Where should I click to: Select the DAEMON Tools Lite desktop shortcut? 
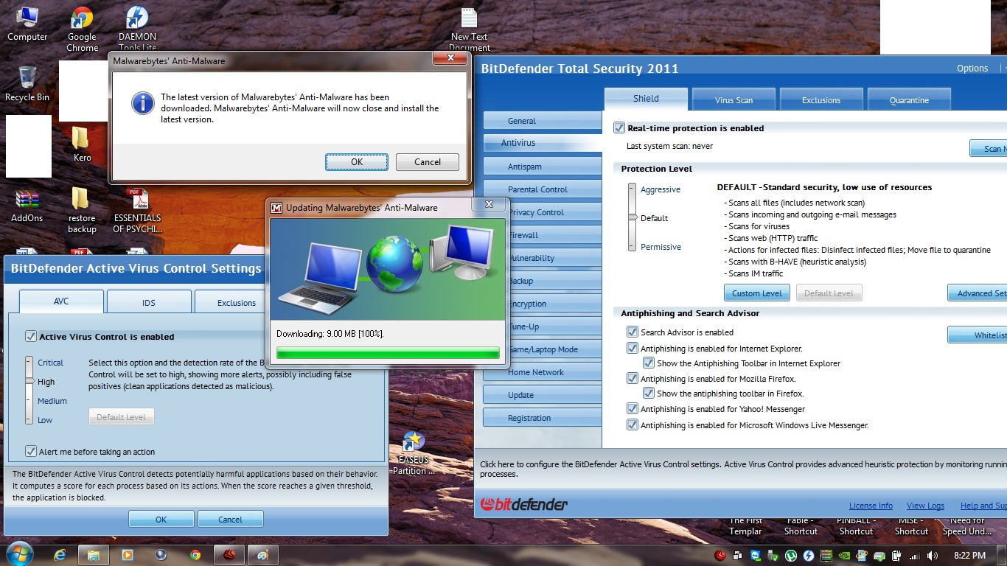[137, 29]
